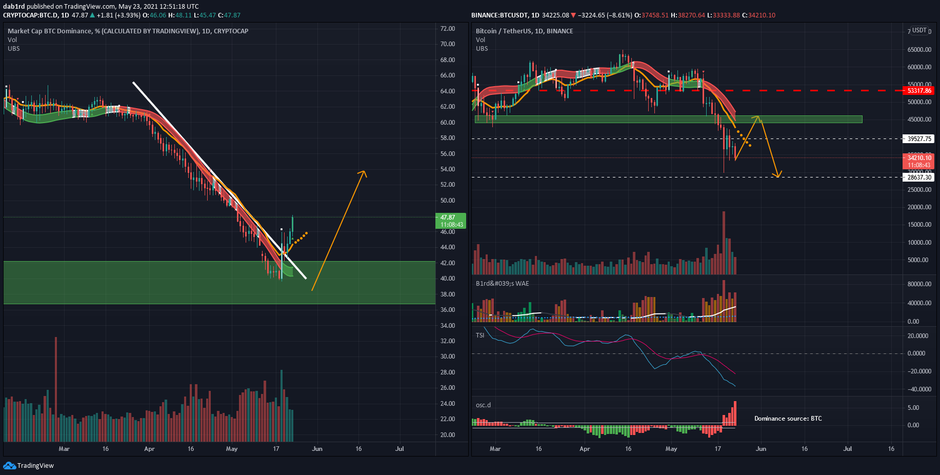Click the white descending trendline on dominance chart
The width and height of the screenshot is (940, 475).
[220, 181]
